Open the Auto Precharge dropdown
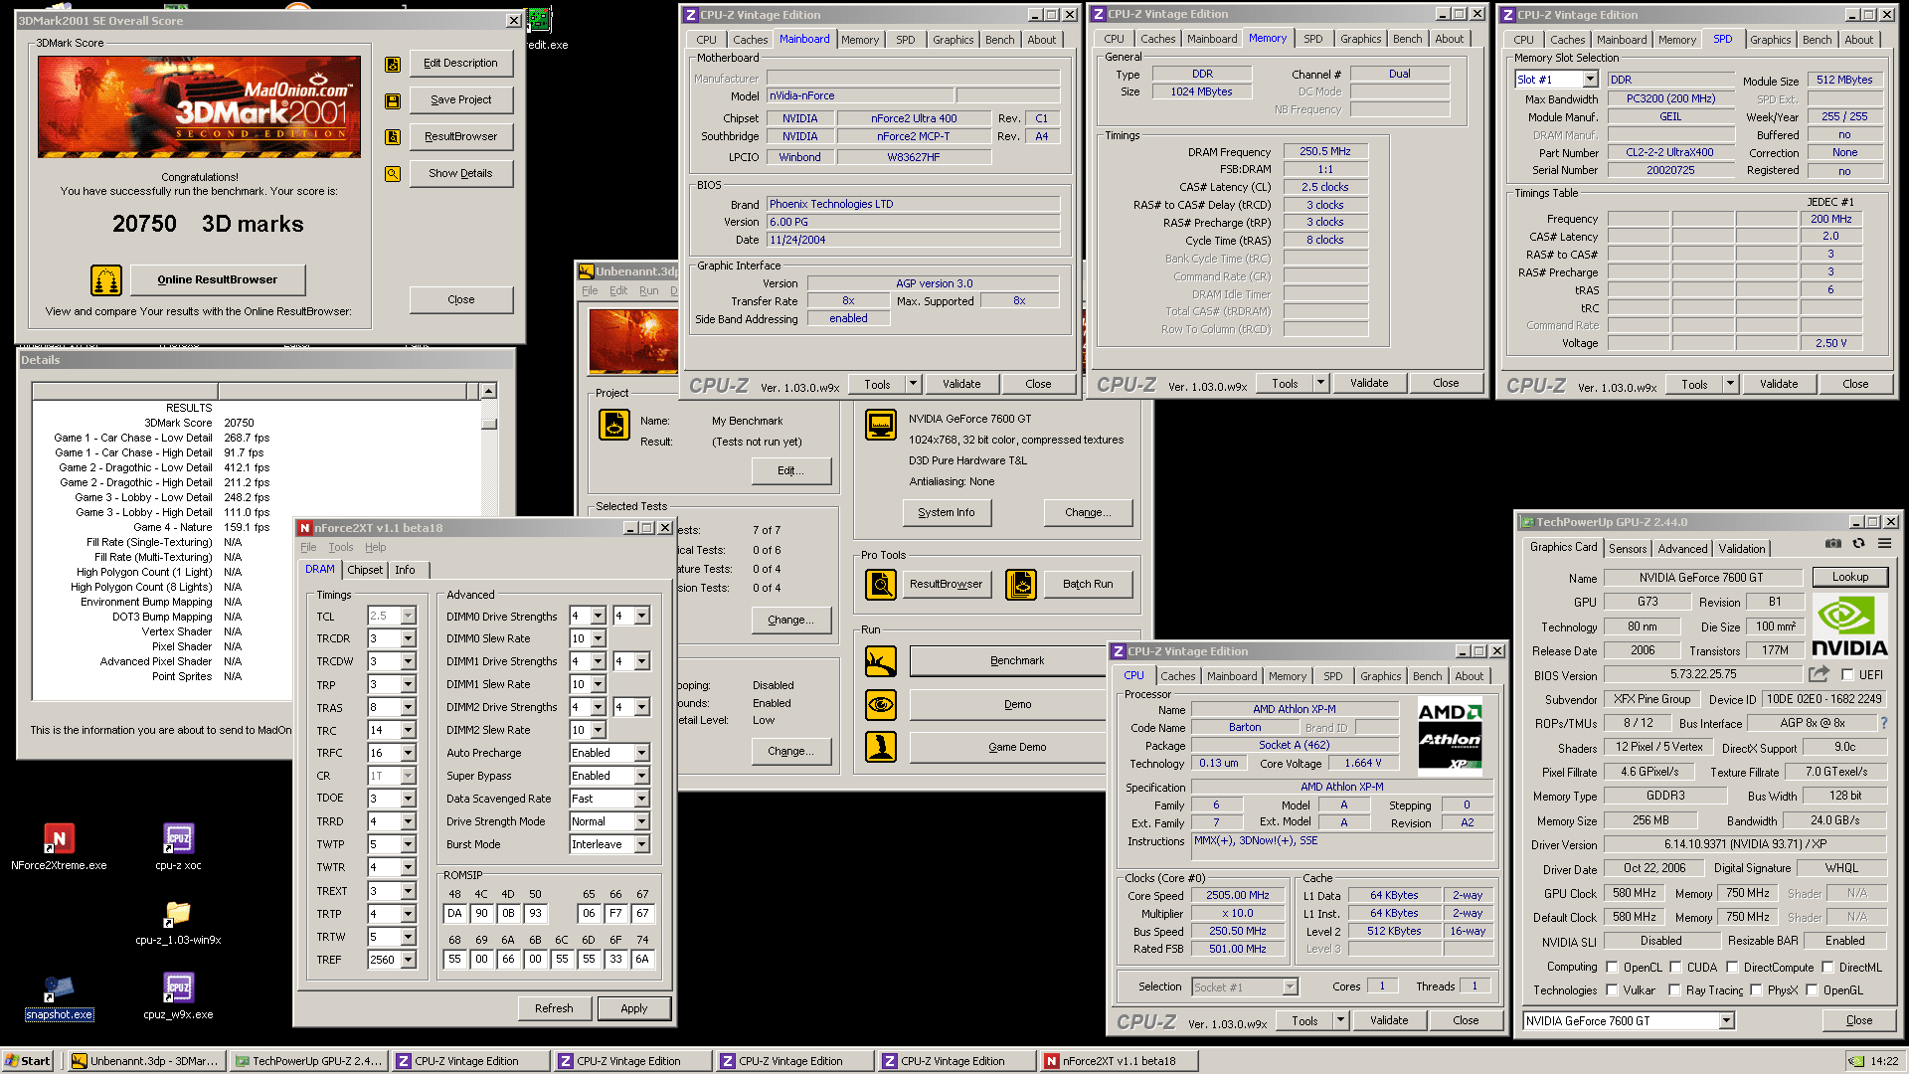The image size is (1909, 1074). point(641,754)
